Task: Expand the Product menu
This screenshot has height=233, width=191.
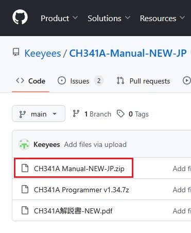Action: (59, 19)
